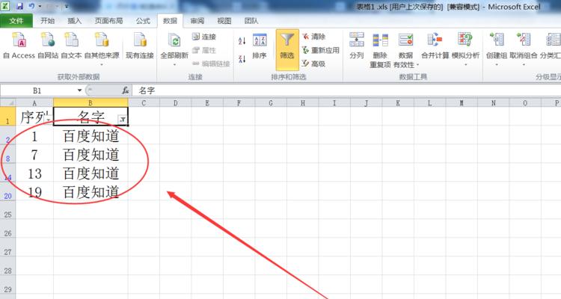561x299 pixels.
Task: Switch to the 视图 view tab
Action: coord(224,21)
